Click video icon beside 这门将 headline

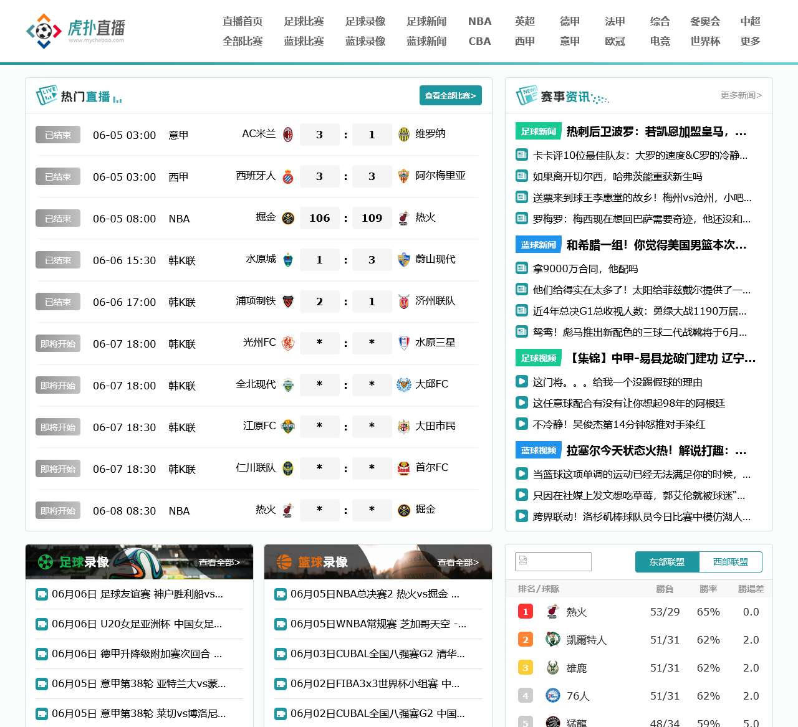522,381
